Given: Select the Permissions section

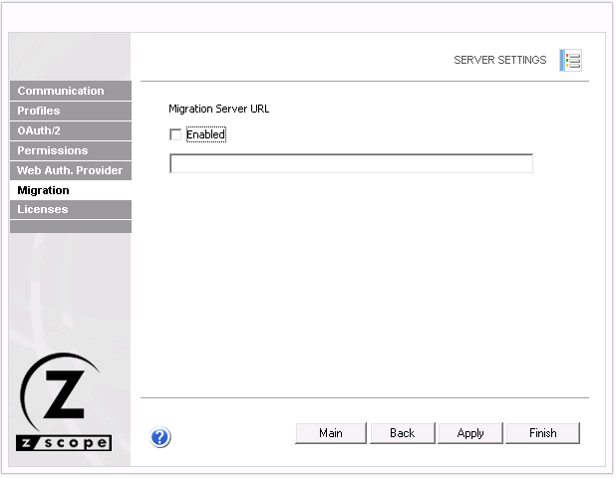Looking at the screenshot, I should [70, 150].
